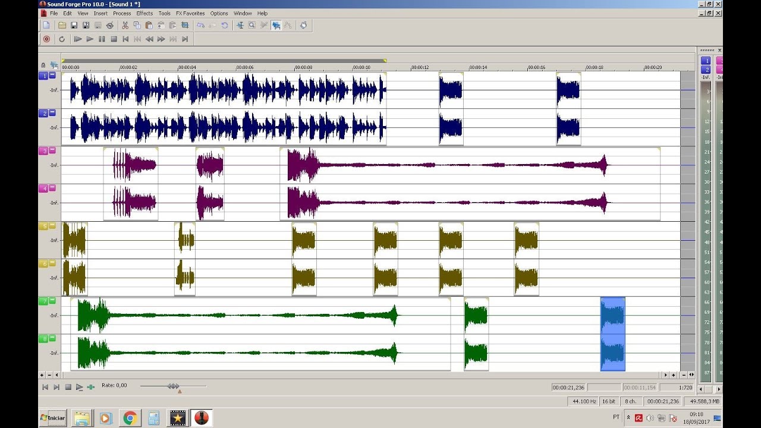
Task: Open the Process menu
Action: (x=122, y=13)
